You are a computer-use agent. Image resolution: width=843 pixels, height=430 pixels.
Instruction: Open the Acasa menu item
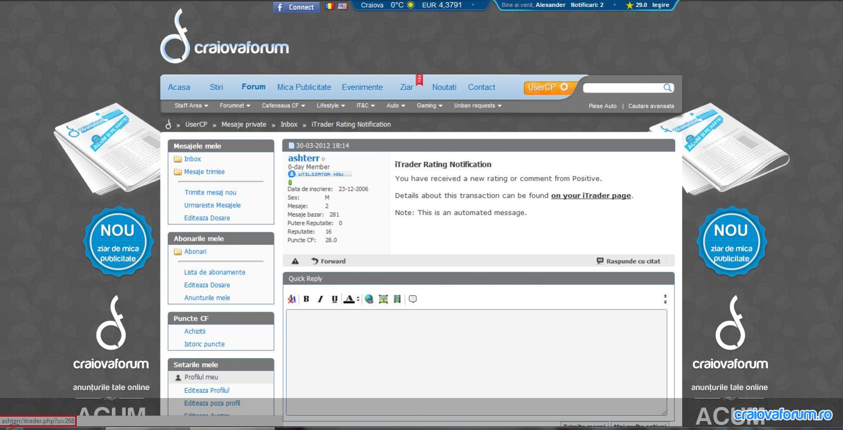179,87
